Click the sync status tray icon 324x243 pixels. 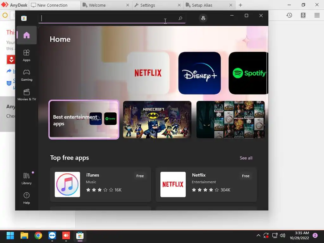tap(266, 235)
